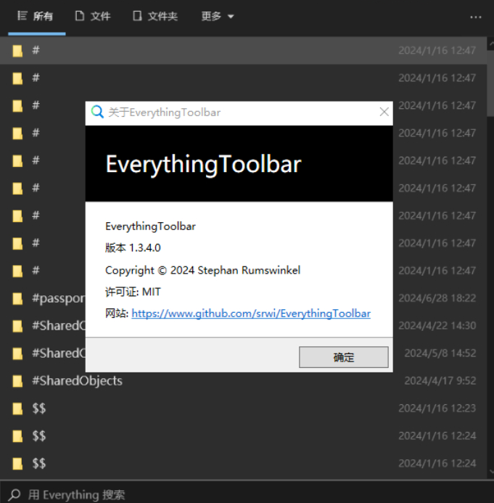Click the file icon on the 文件 tab
The image size is (494, 503).
[x=80, y=15]
